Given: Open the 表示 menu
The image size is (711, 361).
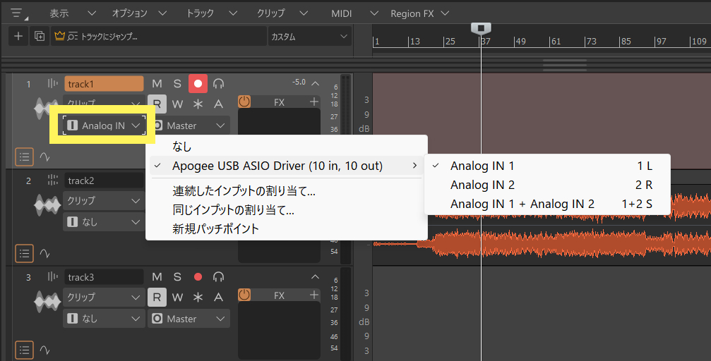Looking at the screenshot, I should click(x=72, y=13).
